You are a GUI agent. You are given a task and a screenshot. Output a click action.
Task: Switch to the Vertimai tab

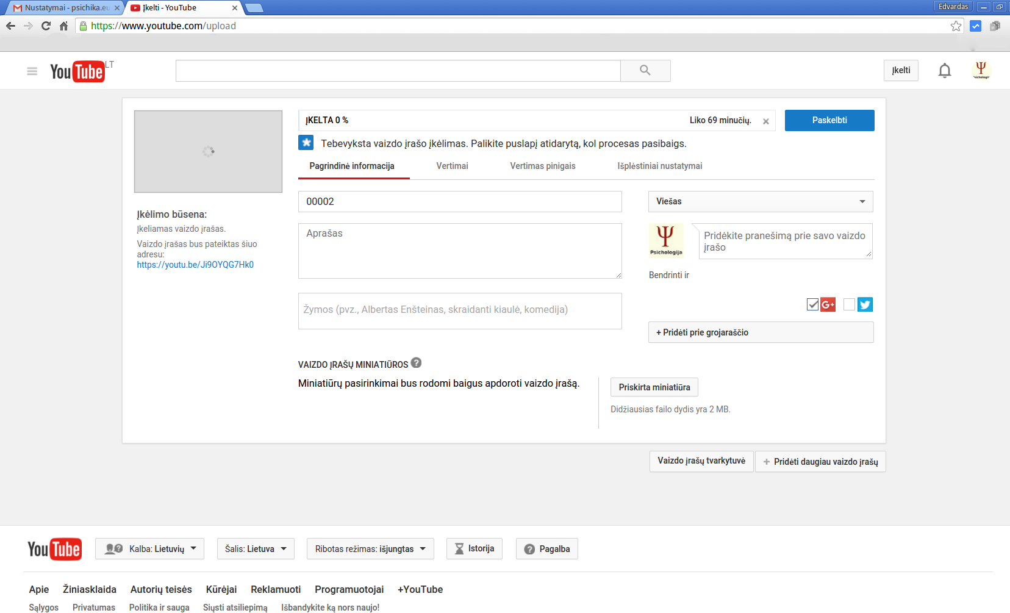[453, 166]
